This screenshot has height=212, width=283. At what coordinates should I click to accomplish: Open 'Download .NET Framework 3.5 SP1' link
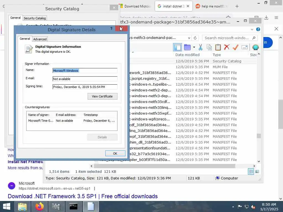pyautogui.click(x=83, y=196)
